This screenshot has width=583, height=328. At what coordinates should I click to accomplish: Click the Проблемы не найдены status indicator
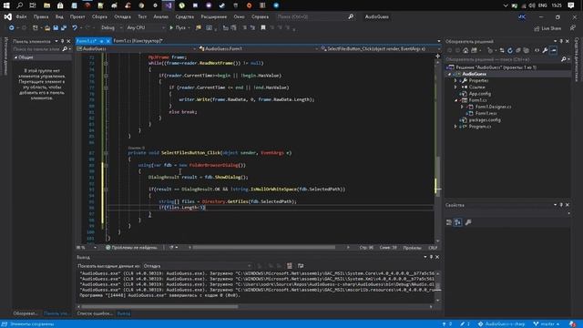tap(131, 248)
